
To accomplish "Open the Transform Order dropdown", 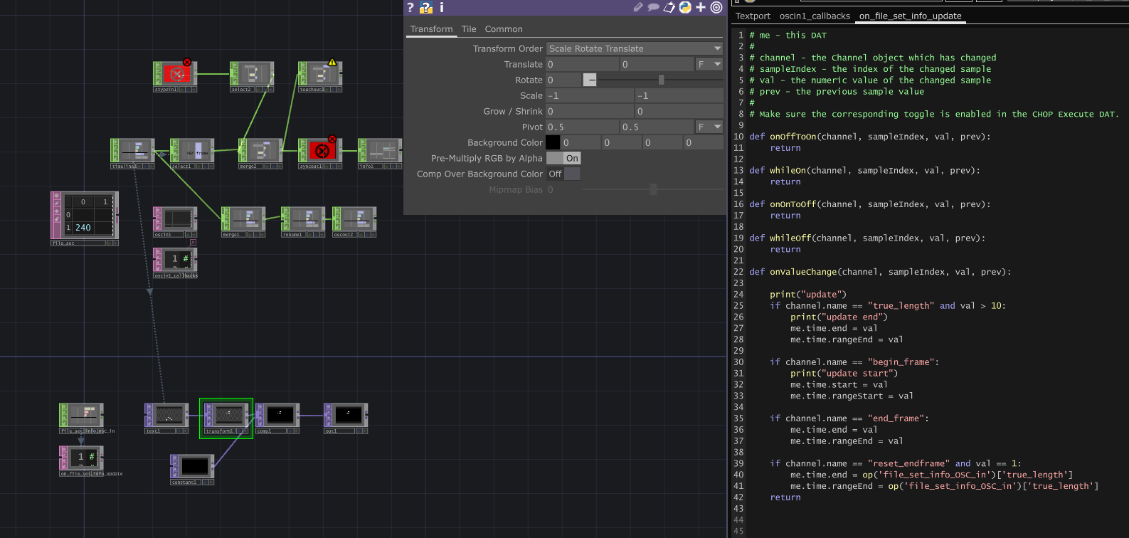I will [635, 48].
